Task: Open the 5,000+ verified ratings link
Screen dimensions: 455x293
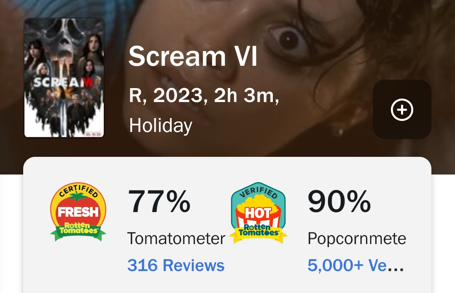Action: [355, 265]
